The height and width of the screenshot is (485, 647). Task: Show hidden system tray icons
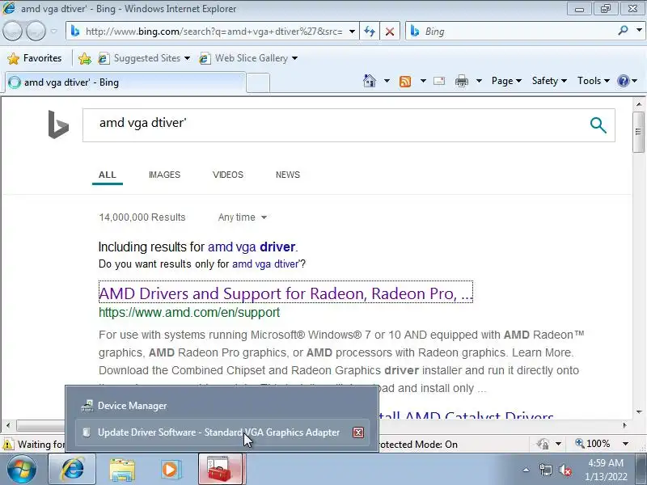526,470
